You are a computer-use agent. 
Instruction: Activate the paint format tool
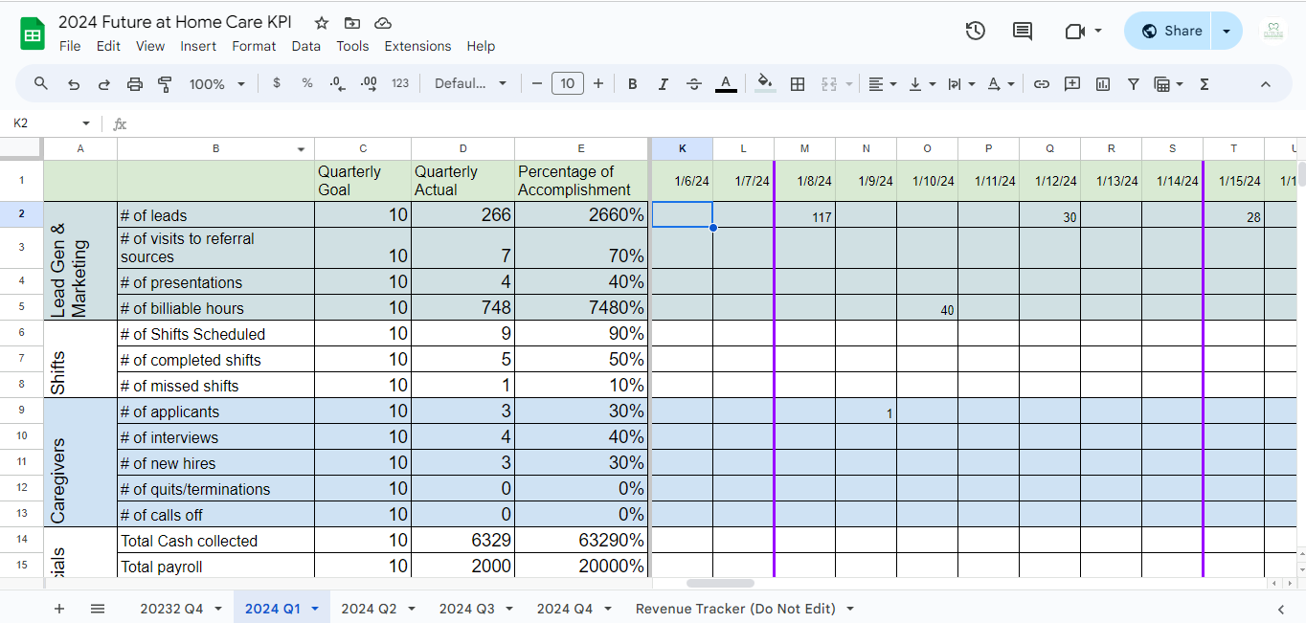(165, 84)
